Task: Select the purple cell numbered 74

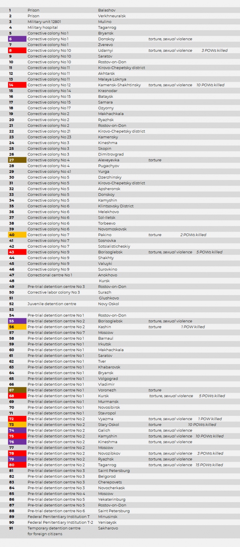Action: point(17,430)
